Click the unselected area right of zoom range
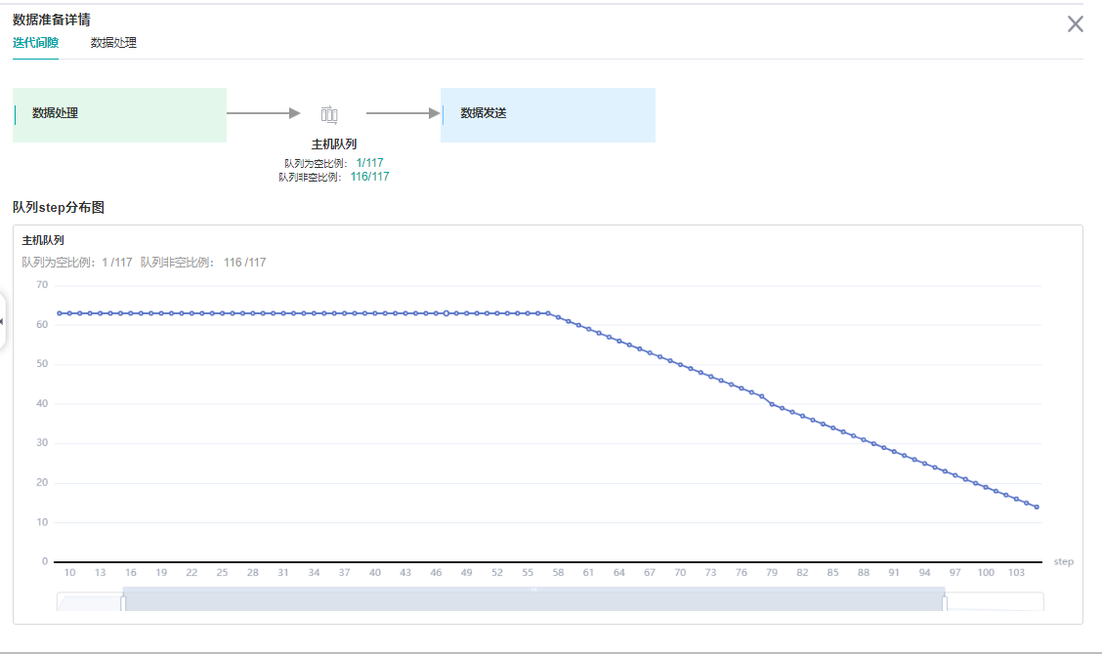The image size is (1102, 654). tap(995, 602)
